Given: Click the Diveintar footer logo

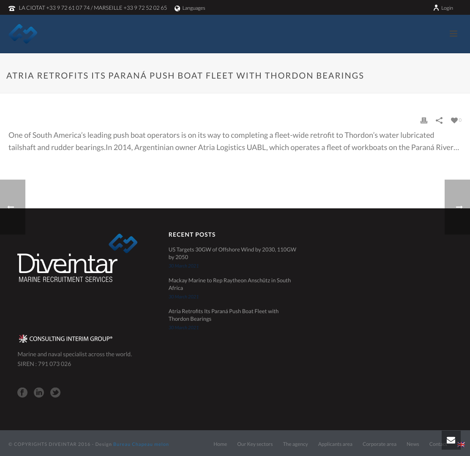Looking at the screenshot, I should (77, 258).
